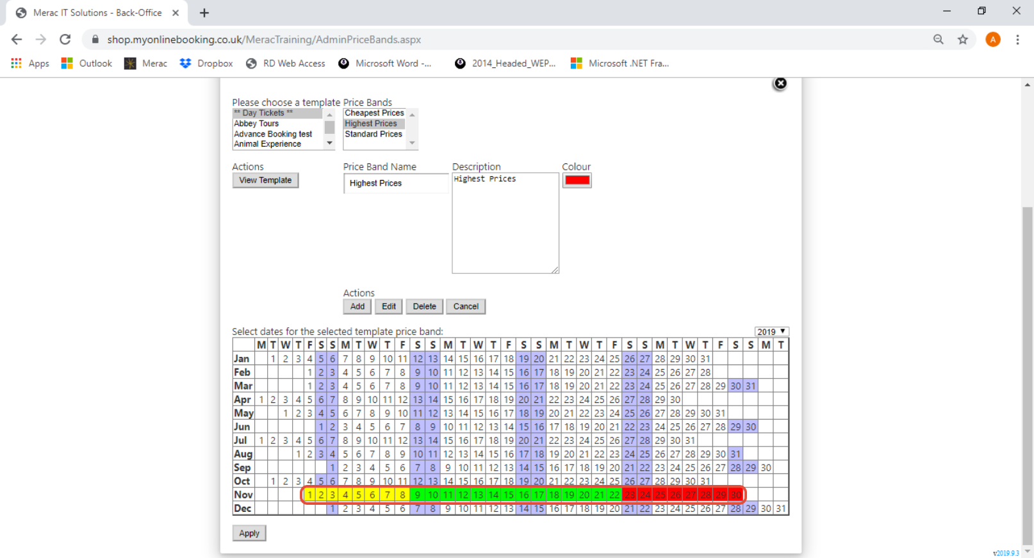Select the Day Tickets template
This screenshot has width=1034, height=558.
coord(278,113)
